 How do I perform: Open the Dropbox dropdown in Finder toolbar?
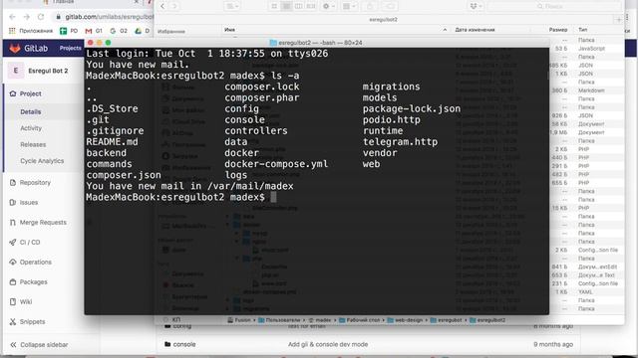point(476,6)
